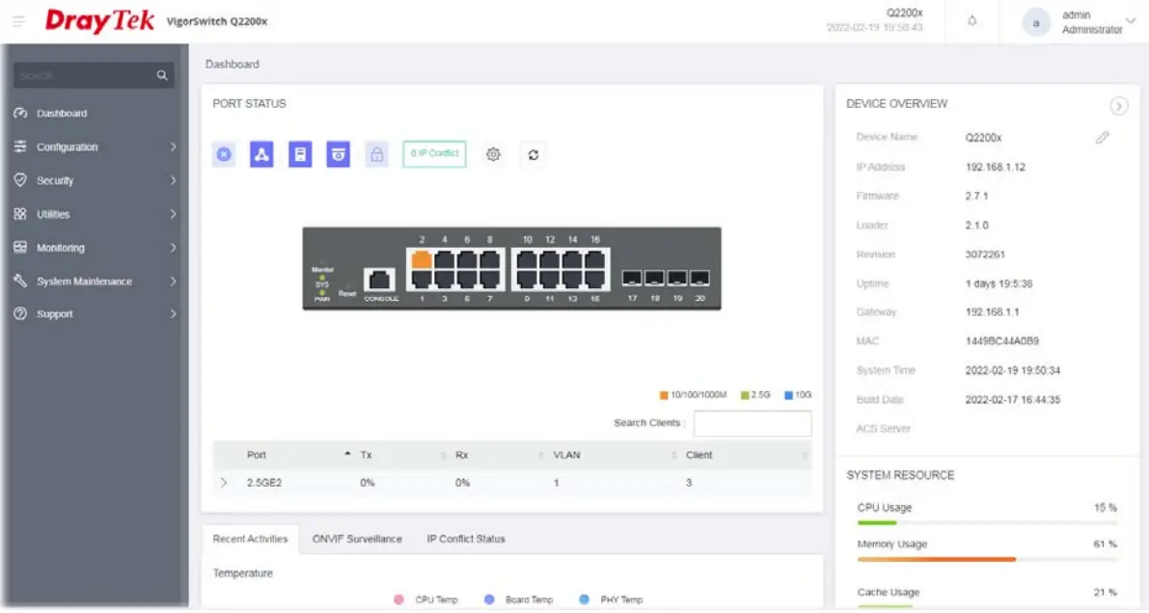Screen dimensions: 1149x613
Task: Open port status settings via gear icon
Action: [493, 154]
